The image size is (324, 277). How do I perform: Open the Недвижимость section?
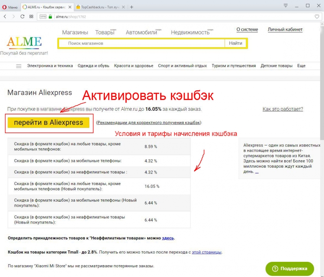(190, 32)
